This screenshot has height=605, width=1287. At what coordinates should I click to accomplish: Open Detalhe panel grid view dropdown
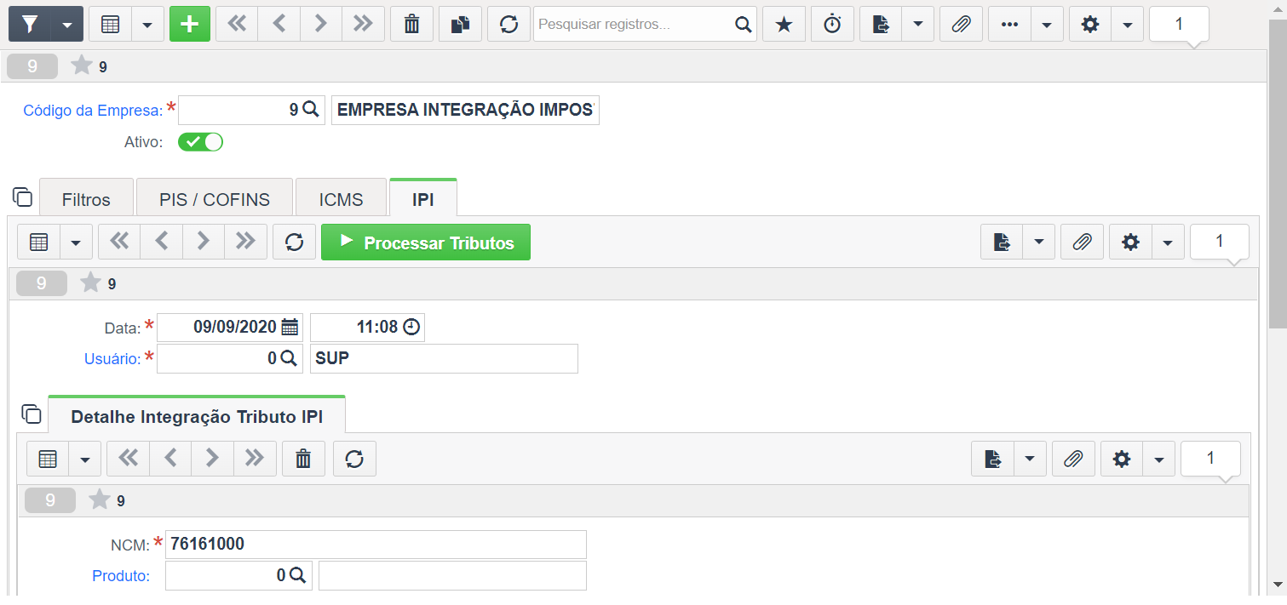[x=84, y=459]
